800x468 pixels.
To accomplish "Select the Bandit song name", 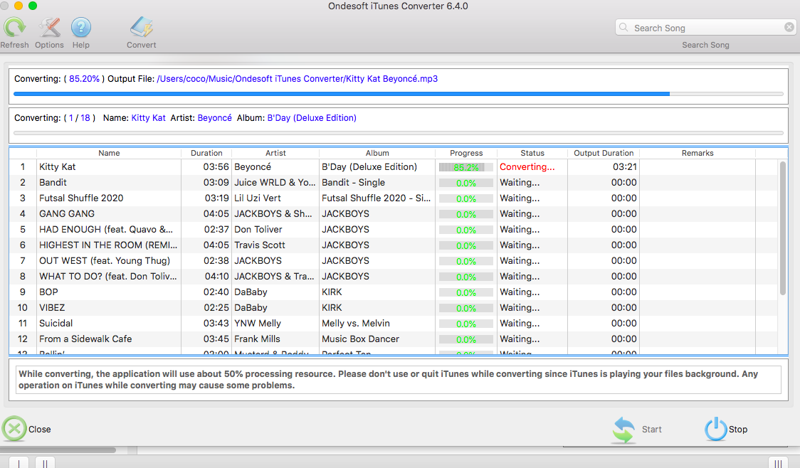I will (x=53, y=183).
